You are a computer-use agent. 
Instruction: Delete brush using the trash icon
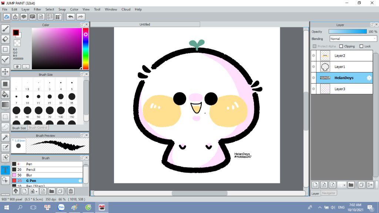click(71, 191)
